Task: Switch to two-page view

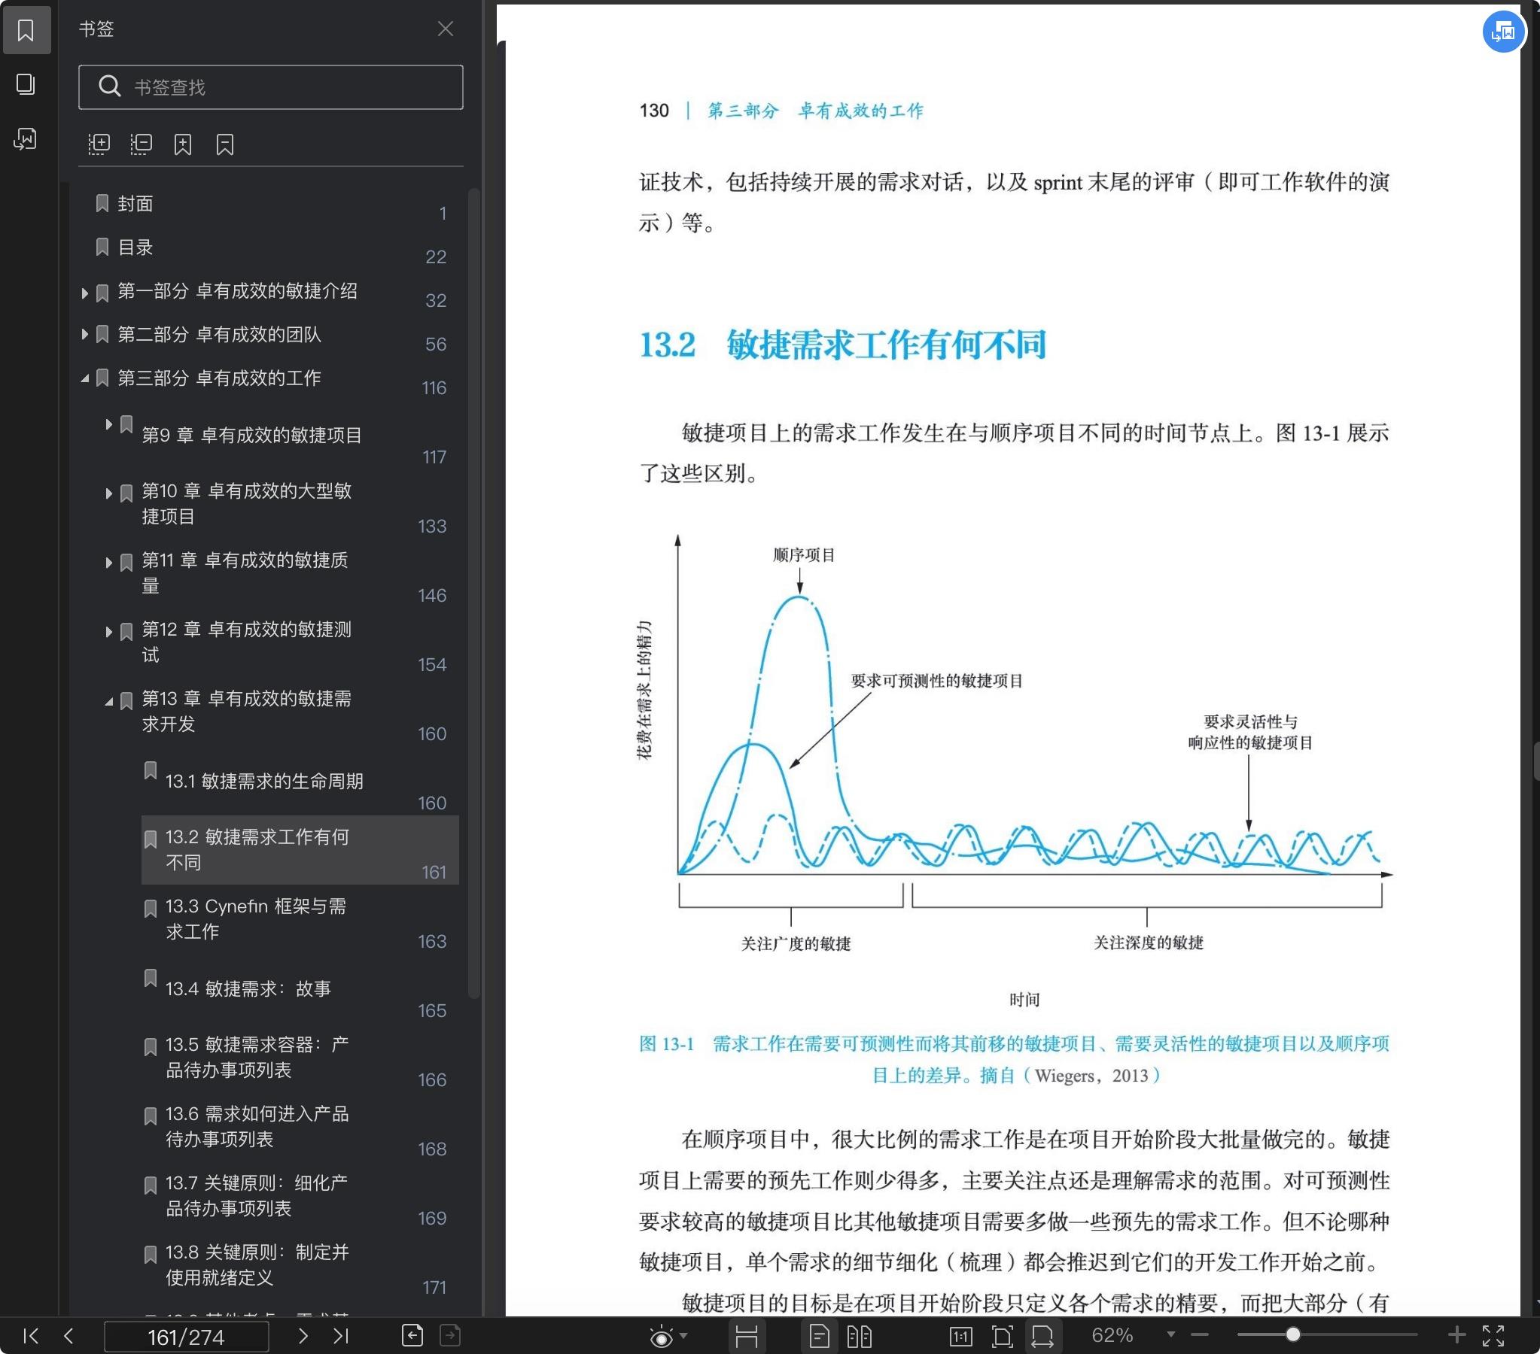Action: click(x=859, y=1337)
